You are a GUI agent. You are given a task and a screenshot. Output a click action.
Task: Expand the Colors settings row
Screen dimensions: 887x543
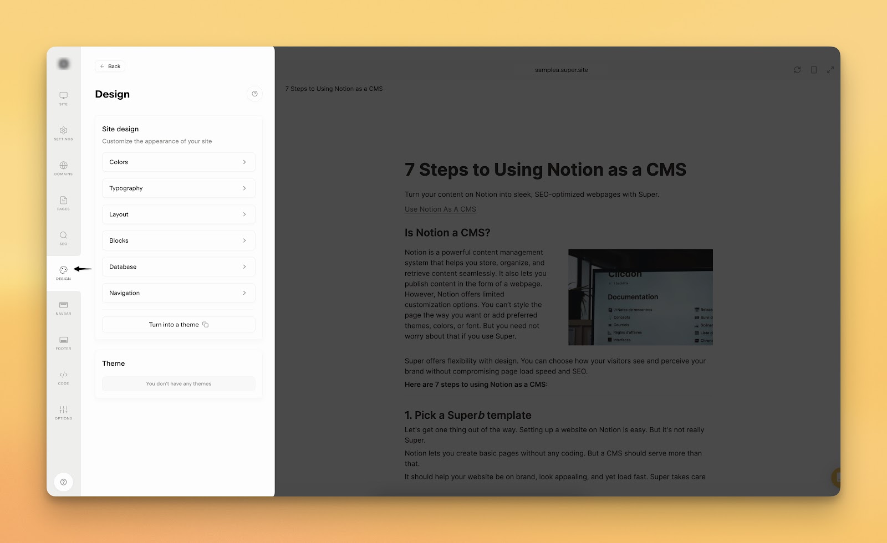(179, 162)
